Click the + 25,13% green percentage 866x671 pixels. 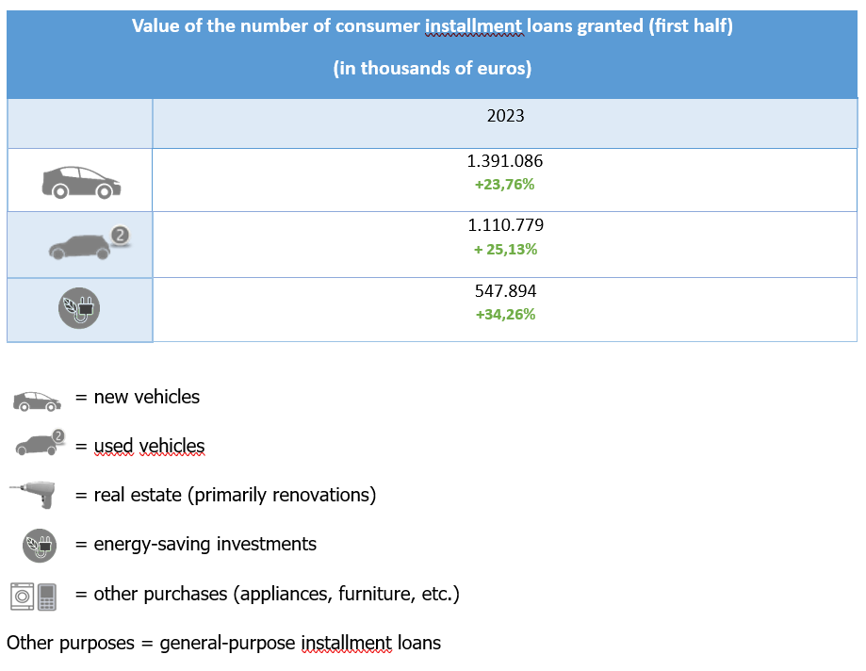pyautogui.click(x=504, y=249)
